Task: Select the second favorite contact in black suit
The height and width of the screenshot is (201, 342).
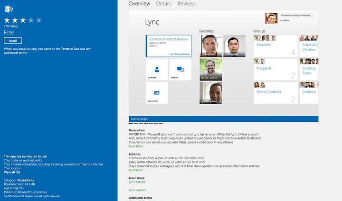Action: tap(234, 46)
